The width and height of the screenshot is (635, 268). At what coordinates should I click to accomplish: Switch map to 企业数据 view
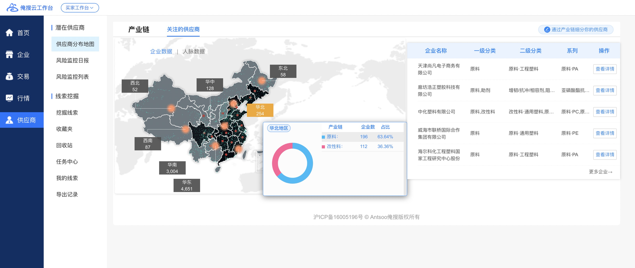(161, 52)
